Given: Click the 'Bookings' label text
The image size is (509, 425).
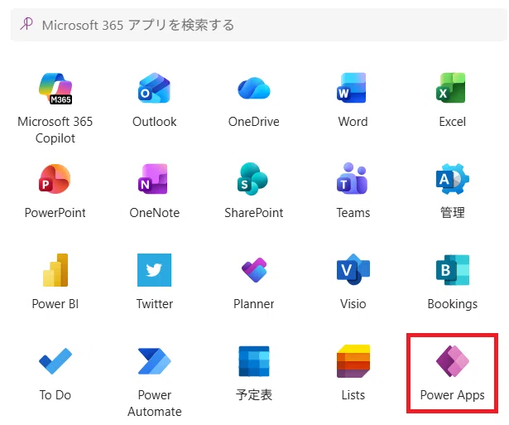Looking at the screenshot, I should pos(453,304).
